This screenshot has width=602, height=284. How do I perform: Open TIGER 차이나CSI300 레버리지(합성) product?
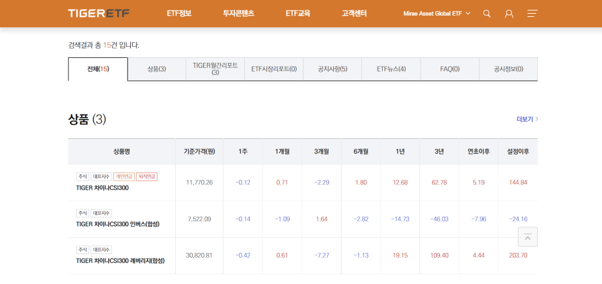(x=120, y=260)
